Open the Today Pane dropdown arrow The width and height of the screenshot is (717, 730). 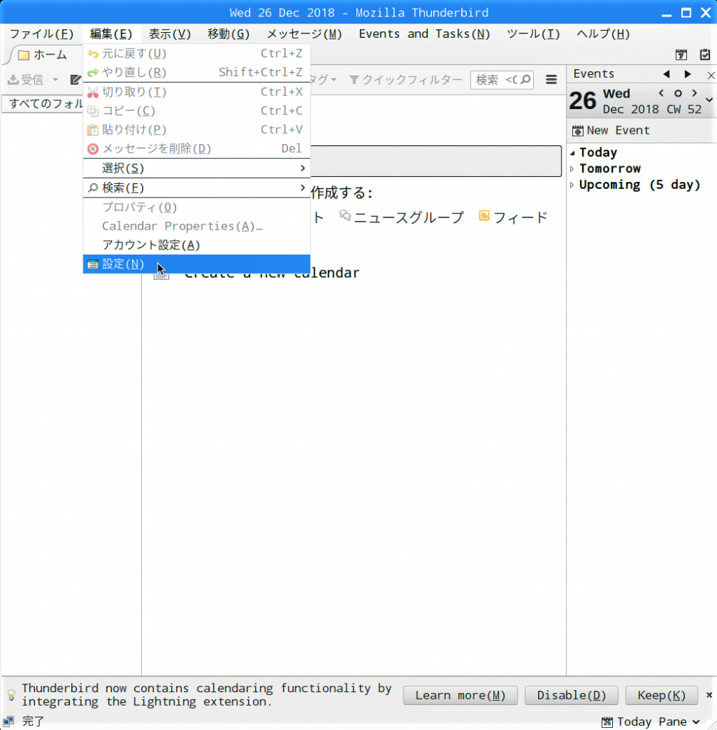click(x=696, y=721)
